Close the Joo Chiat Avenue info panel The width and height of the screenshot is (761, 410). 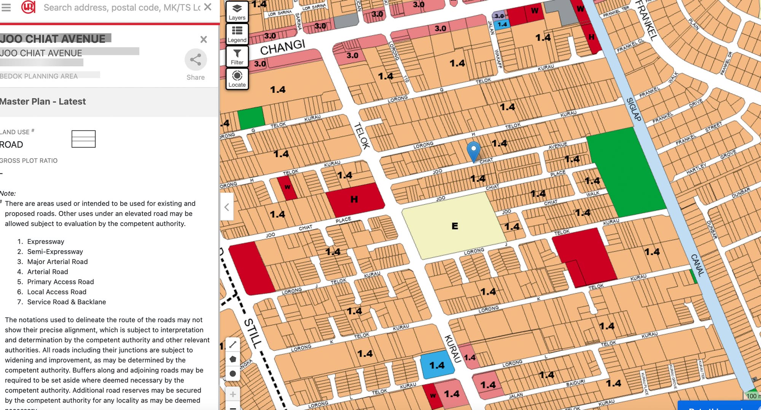coord(204,40)
